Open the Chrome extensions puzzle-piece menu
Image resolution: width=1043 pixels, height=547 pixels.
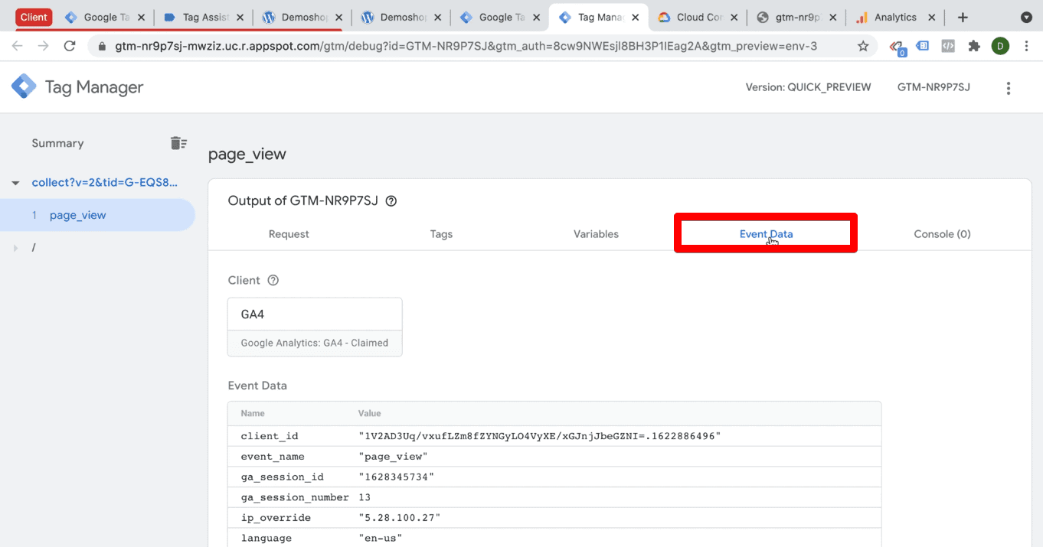click(x=974, y=46)
